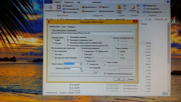Enable the Режим службы checkbox

pyautogui.click(x=105, y=62)
